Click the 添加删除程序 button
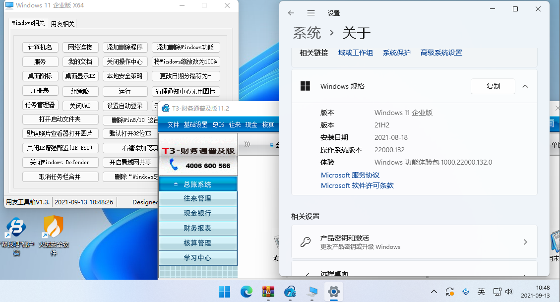Screen dimensions: 560x302 pos(124,47)
